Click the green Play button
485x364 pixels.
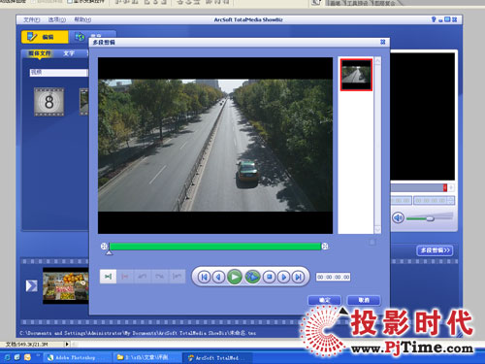(x=235, y=277)
